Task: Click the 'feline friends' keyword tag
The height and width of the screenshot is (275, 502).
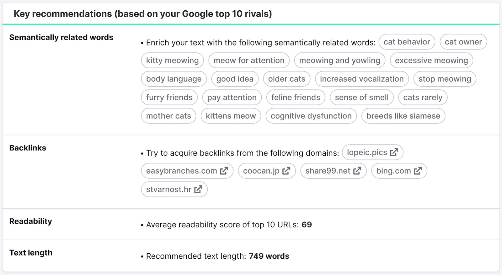Action: coord(296,97)
